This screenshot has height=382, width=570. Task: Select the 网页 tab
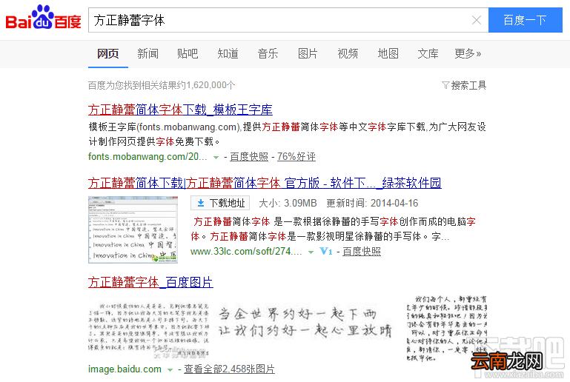(108, 54)
